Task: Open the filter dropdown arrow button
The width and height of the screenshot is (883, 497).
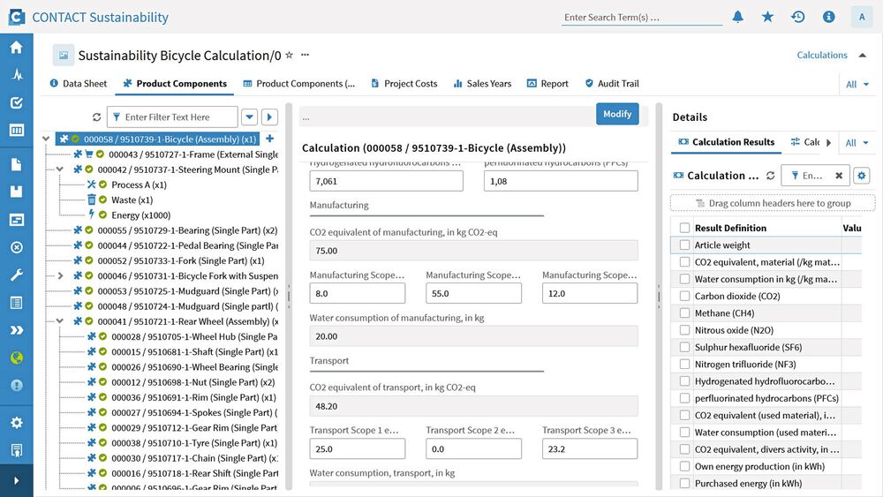Action: tap(249, 117)
